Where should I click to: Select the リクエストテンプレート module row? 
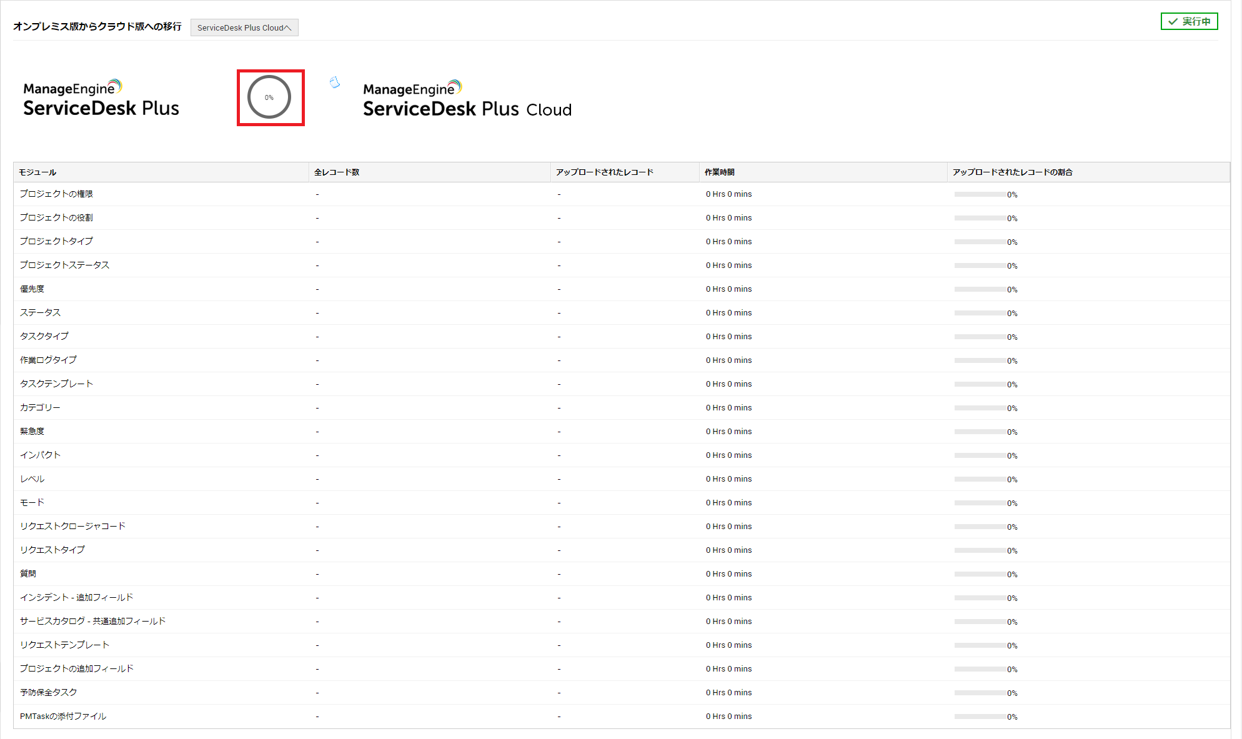[x=64, y=645]
